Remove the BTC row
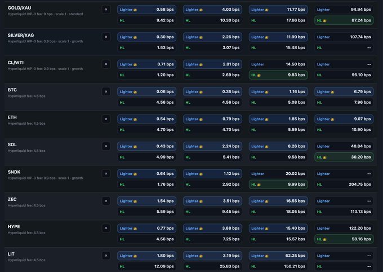Screen dimensions: 383x272 click(x=106, y=91)
